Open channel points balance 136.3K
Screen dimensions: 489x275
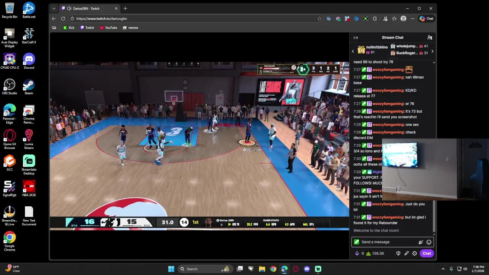point(375,253)
